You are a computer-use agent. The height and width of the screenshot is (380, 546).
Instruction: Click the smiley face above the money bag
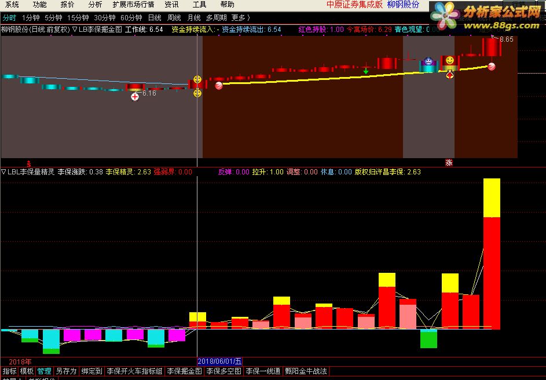(450, 61)
